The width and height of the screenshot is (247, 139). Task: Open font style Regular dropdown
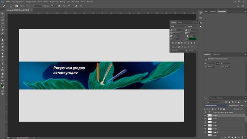192,26
